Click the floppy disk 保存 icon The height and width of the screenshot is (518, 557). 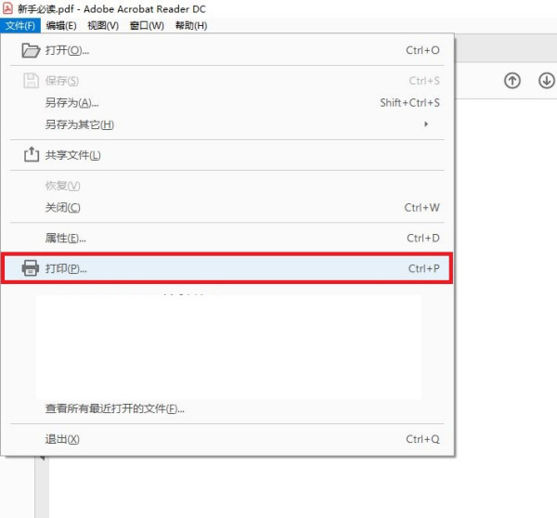click(30, 81)
